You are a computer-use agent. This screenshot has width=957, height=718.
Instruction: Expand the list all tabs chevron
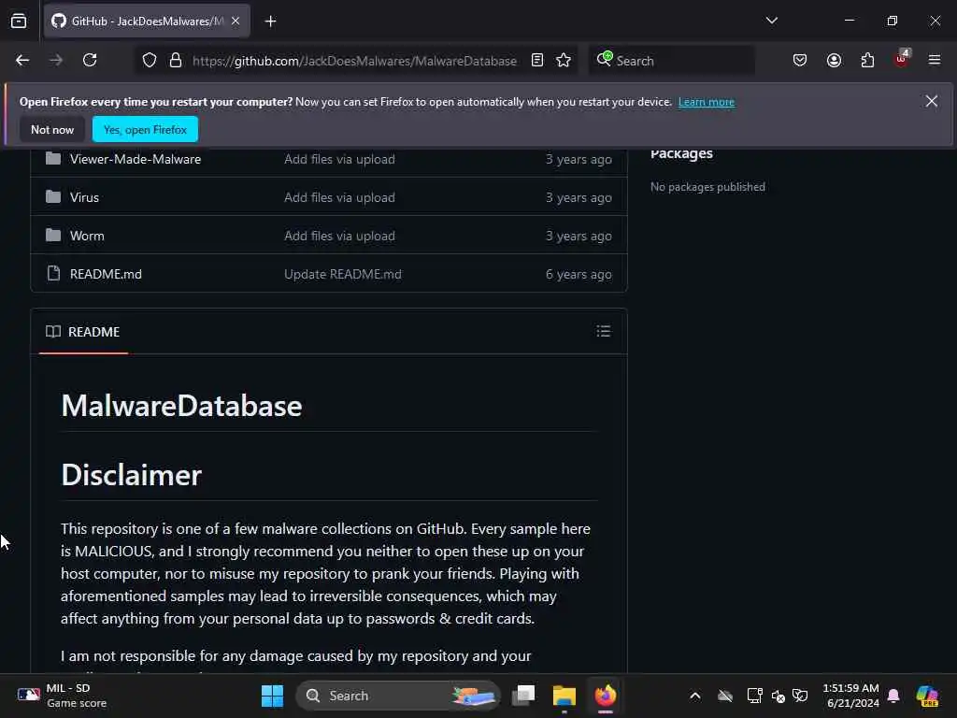pyautogui.click(x=771, y=21)
